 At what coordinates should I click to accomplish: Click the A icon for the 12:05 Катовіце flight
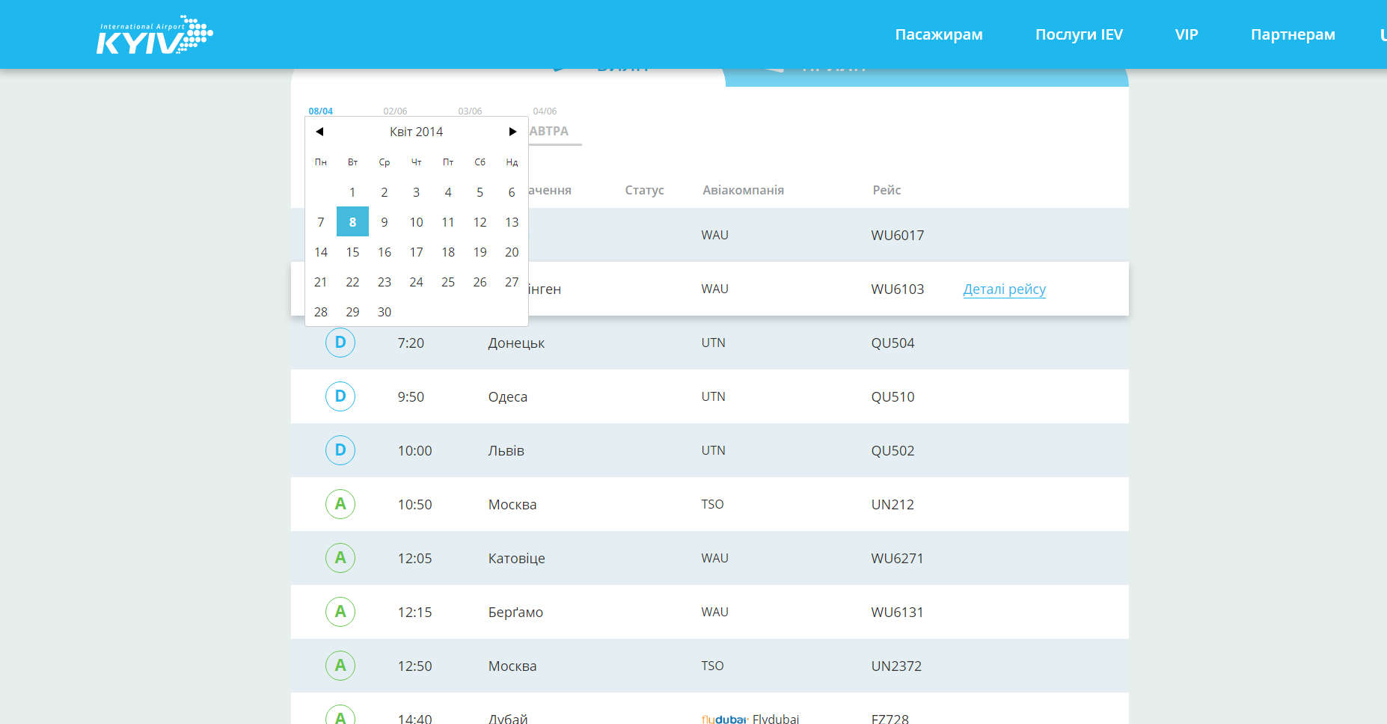pyautogui.click(x=340, y=558)
